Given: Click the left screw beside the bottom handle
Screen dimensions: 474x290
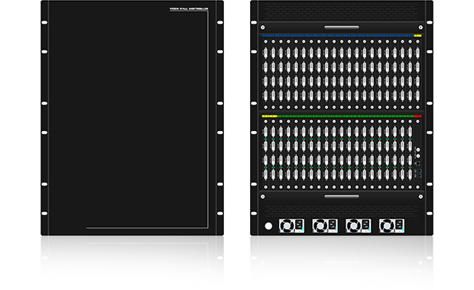Looking at the screenshot, I should [263, 197].
